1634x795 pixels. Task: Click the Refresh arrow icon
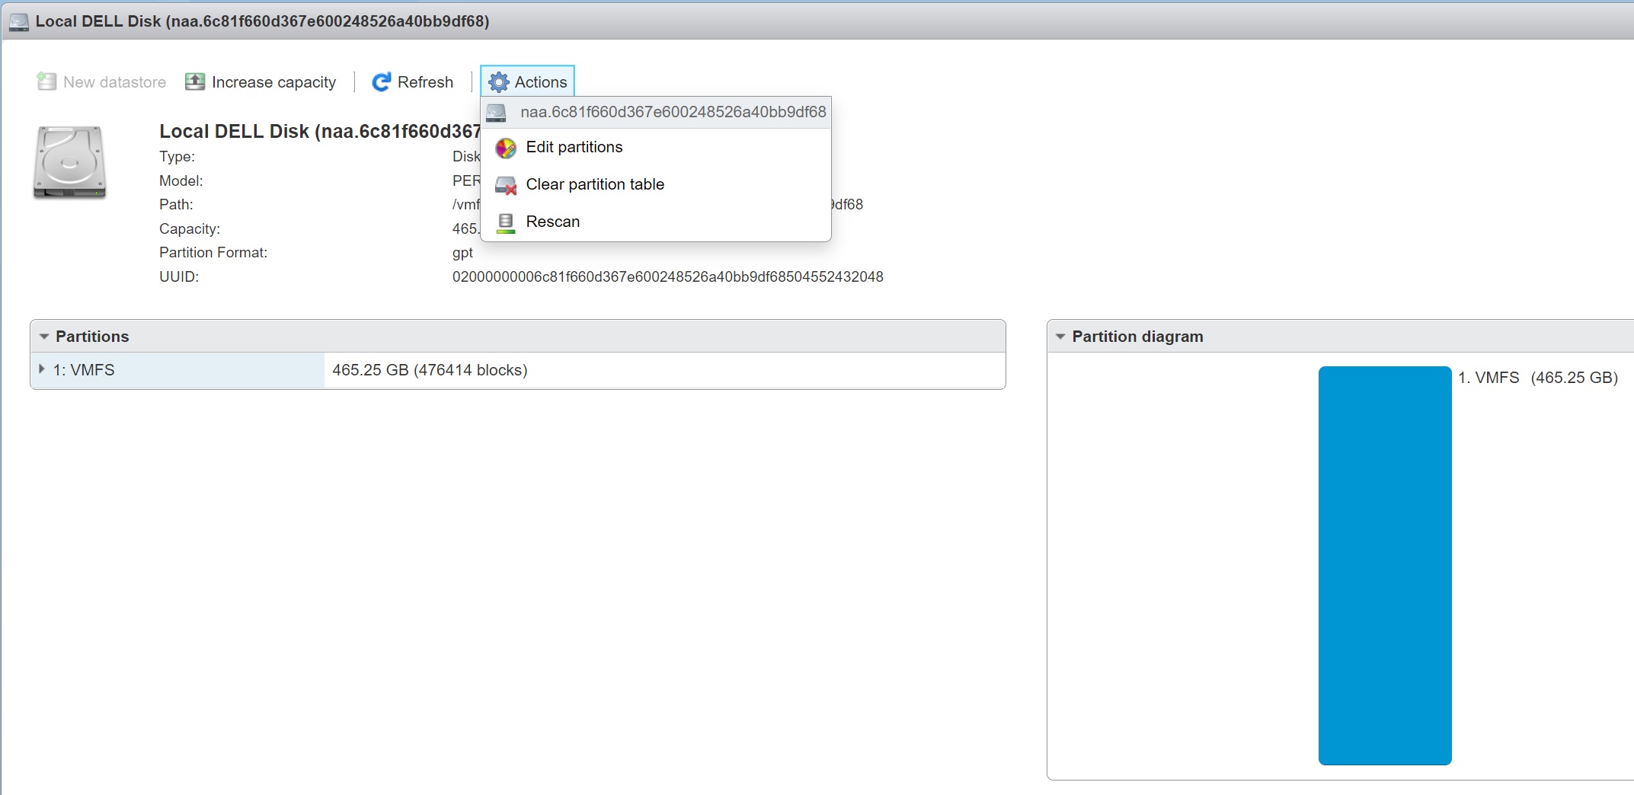pos(381,82)
